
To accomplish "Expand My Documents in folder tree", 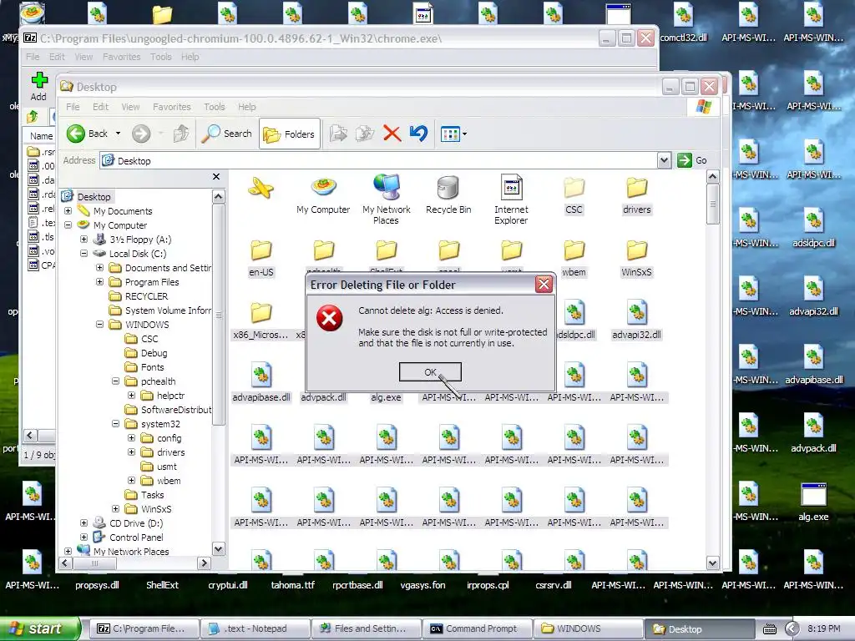I will click(68, 211).
